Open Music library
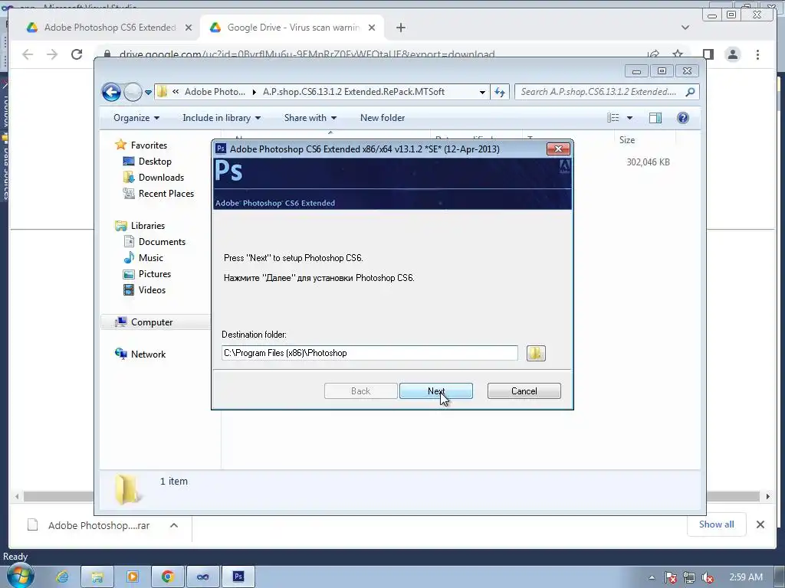785x588 pixels. [x=151, y=258]
